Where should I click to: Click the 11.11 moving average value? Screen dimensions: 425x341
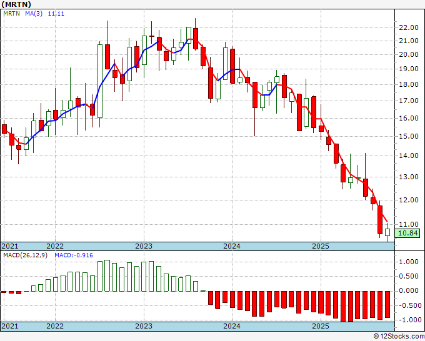tap(56, 14)
